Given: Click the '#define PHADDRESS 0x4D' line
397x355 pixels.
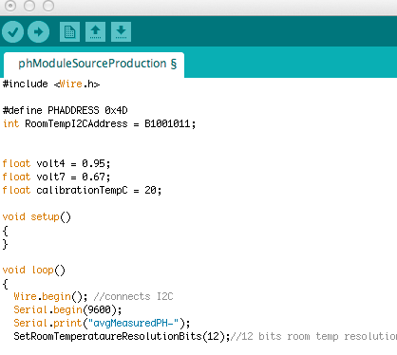Looking at the screenshot, I should (66, 110).
